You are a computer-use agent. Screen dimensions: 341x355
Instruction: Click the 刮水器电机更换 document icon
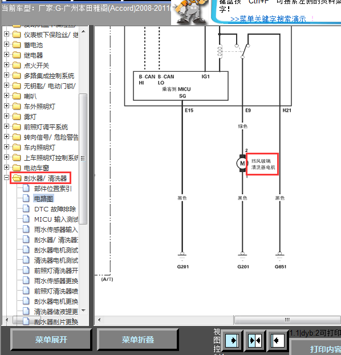click(26, 301)
